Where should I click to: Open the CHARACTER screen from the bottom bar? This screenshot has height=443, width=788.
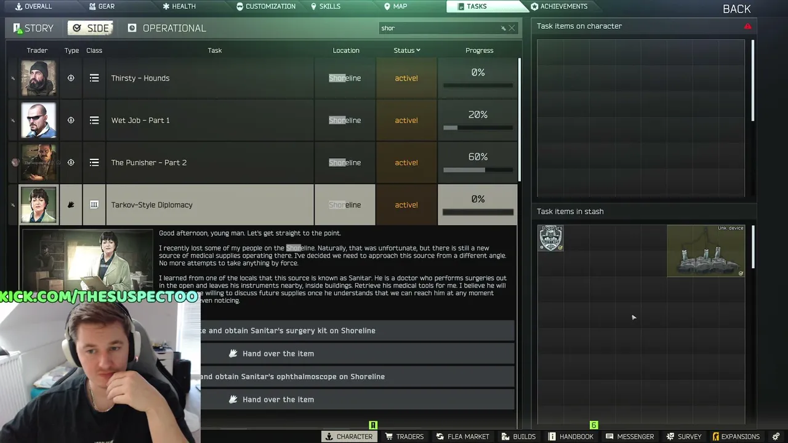pos(349,436)
